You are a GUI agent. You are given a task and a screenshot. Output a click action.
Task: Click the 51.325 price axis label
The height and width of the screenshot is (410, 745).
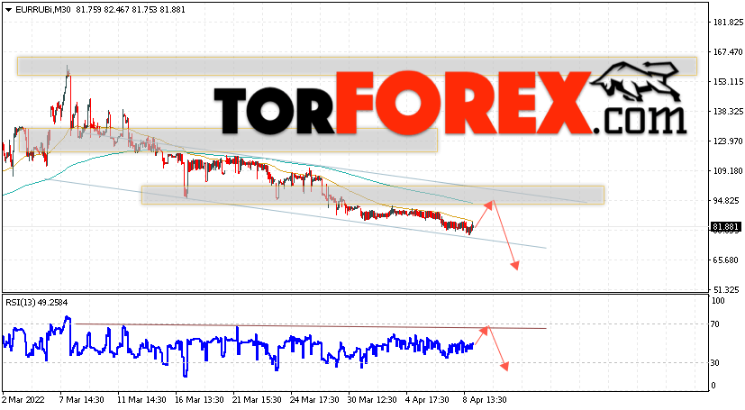726,290
